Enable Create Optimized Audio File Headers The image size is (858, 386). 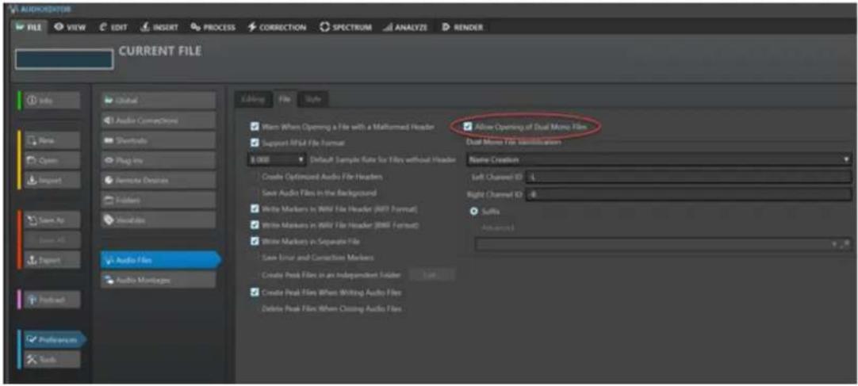click(255, 177)
